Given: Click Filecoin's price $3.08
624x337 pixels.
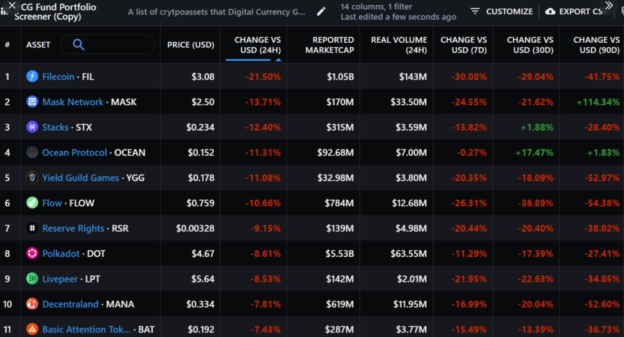Looking at the screenshot, I should click(x=203, y=76).
